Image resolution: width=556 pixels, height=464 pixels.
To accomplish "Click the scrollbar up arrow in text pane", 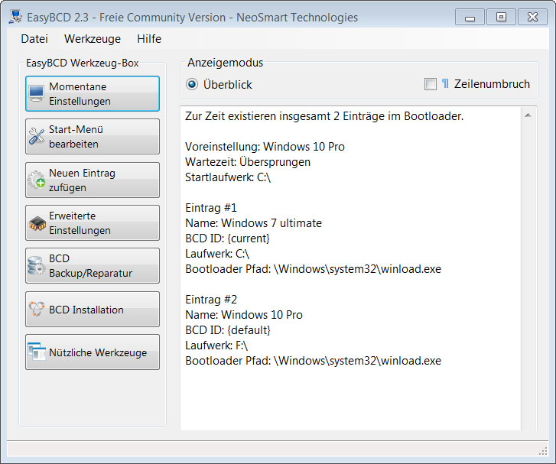I will [x=528, y=115].
